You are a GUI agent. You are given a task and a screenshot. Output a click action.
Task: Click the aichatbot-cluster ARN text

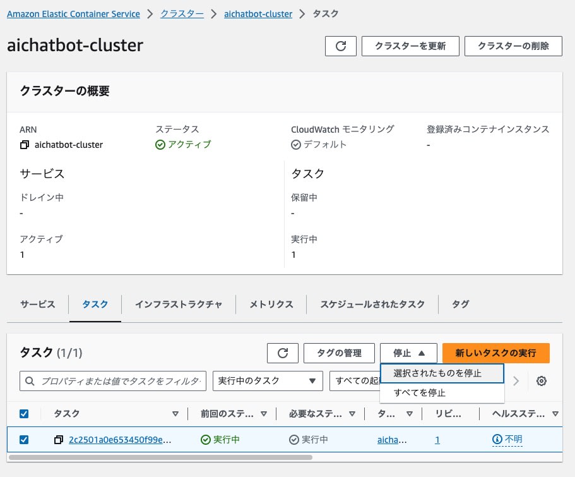coord(69,145)
